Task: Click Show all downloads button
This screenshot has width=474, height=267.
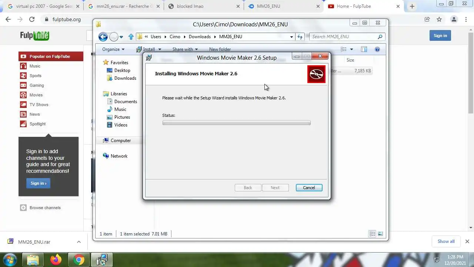Action: pyautogui.click(x=446, y=241)
